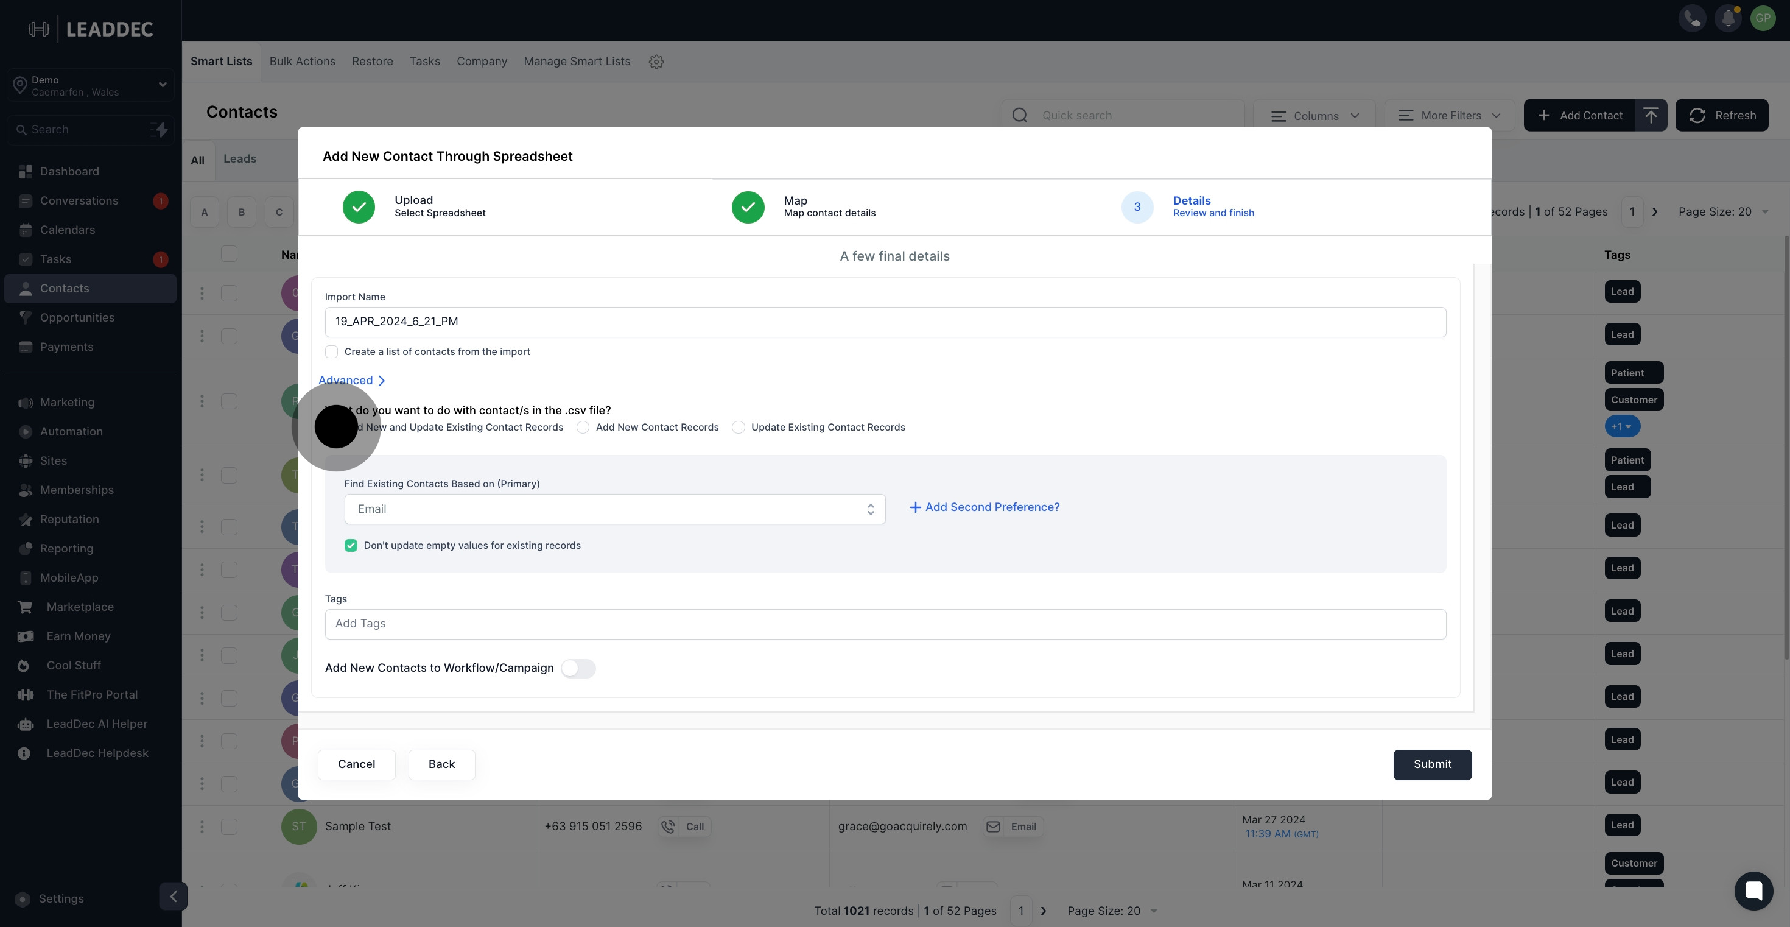This screenshot has width=1790, height=927.
Task: Select 'Add New Contact Records' radio option
Action: pos(583,428)
